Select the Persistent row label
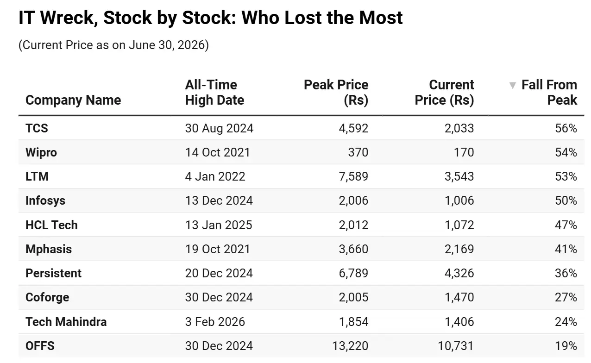This screenshot has width=591, height=363. pyautogui.click(x=54, y=273)
